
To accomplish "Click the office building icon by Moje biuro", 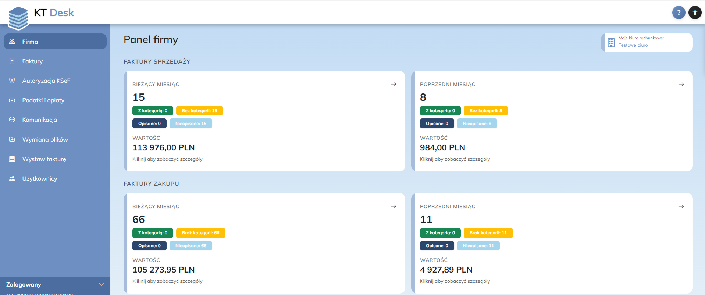I will [x=611, y=42].
